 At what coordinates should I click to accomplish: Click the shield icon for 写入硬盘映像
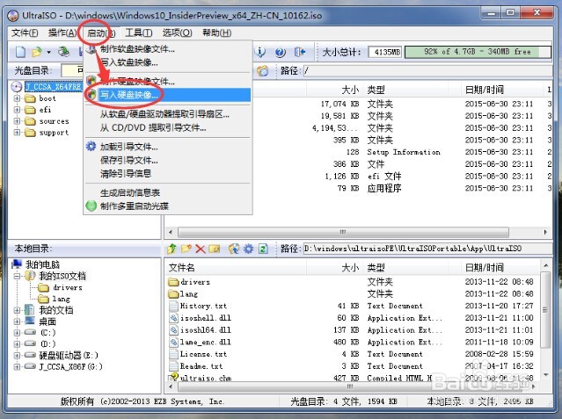coord(91,95)
